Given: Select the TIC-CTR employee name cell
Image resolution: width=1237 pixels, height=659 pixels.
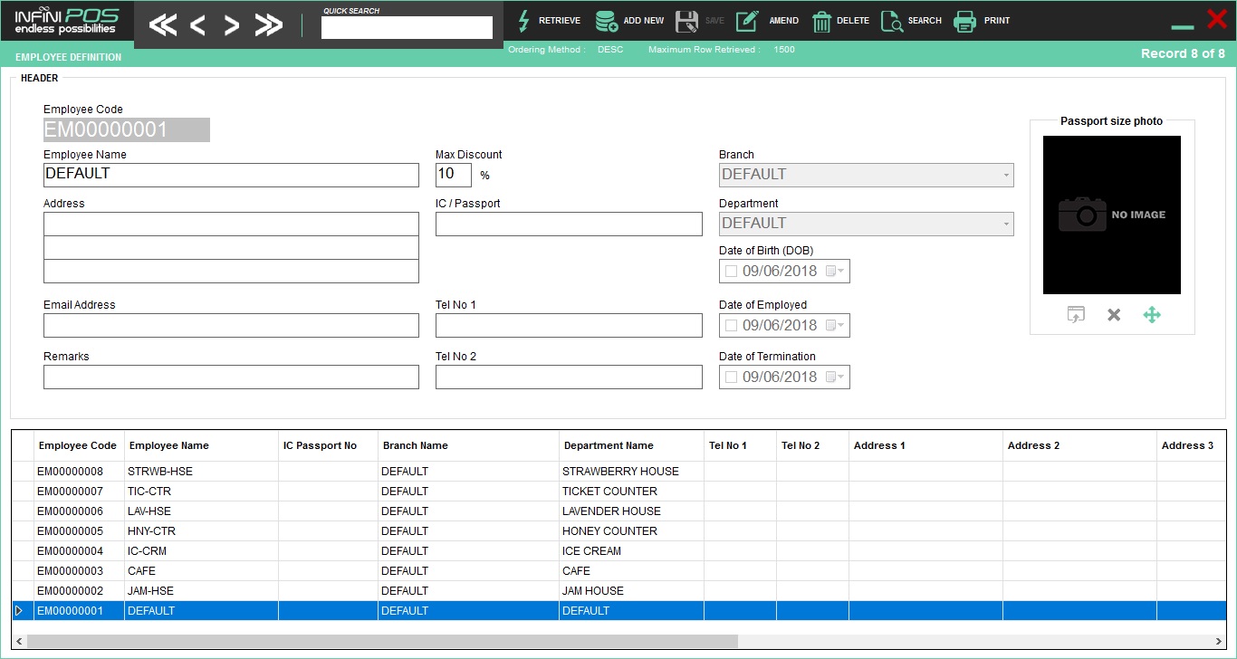Looking at the screenshot, I should [201, 492].
